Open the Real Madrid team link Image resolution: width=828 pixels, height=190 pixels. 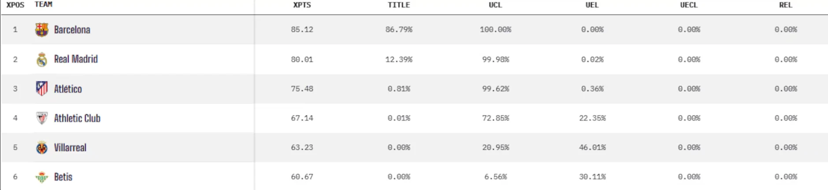76,59
